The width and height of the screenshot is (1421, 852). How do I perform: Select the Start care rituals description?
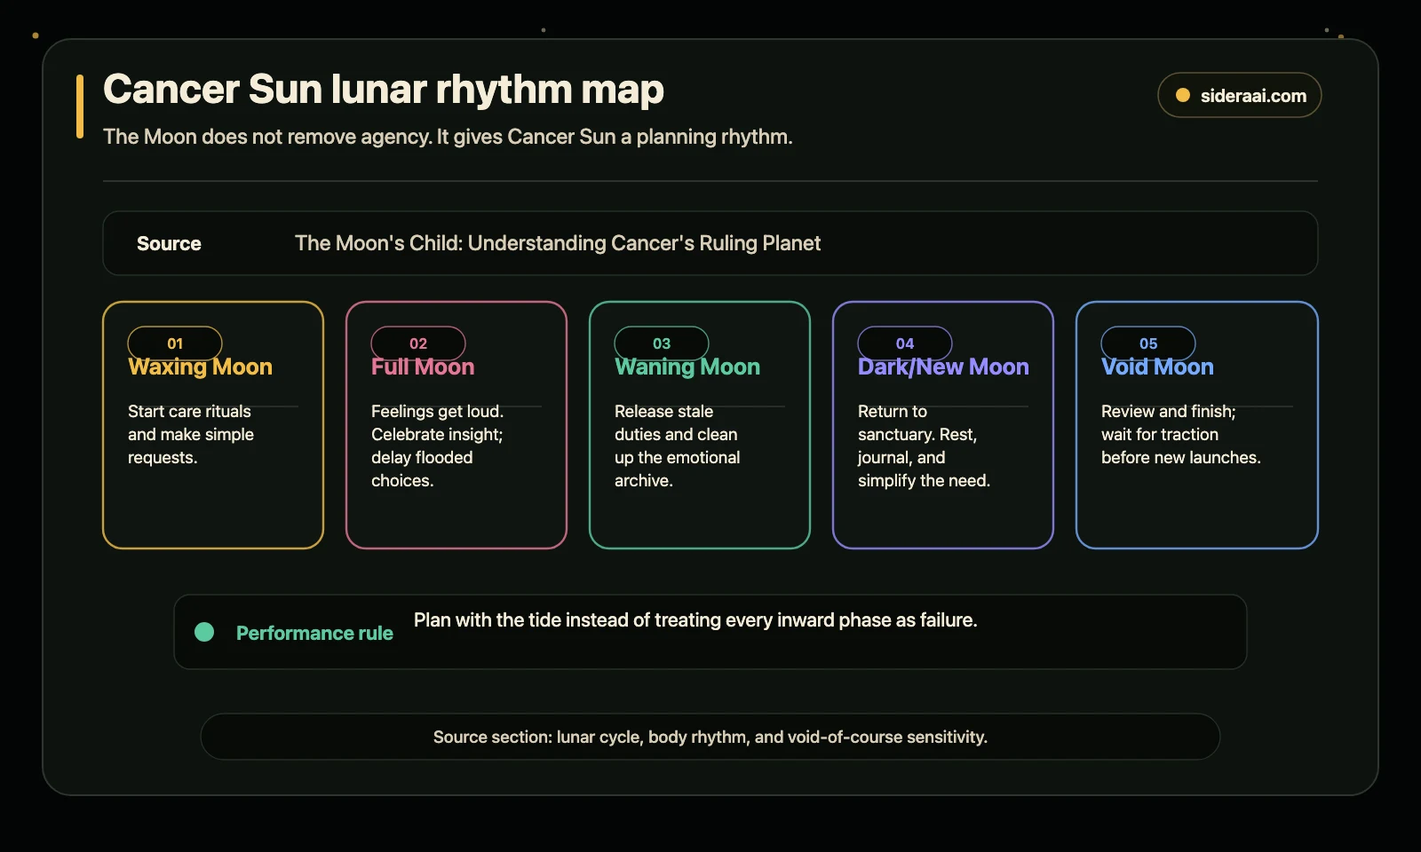(191, 435)
